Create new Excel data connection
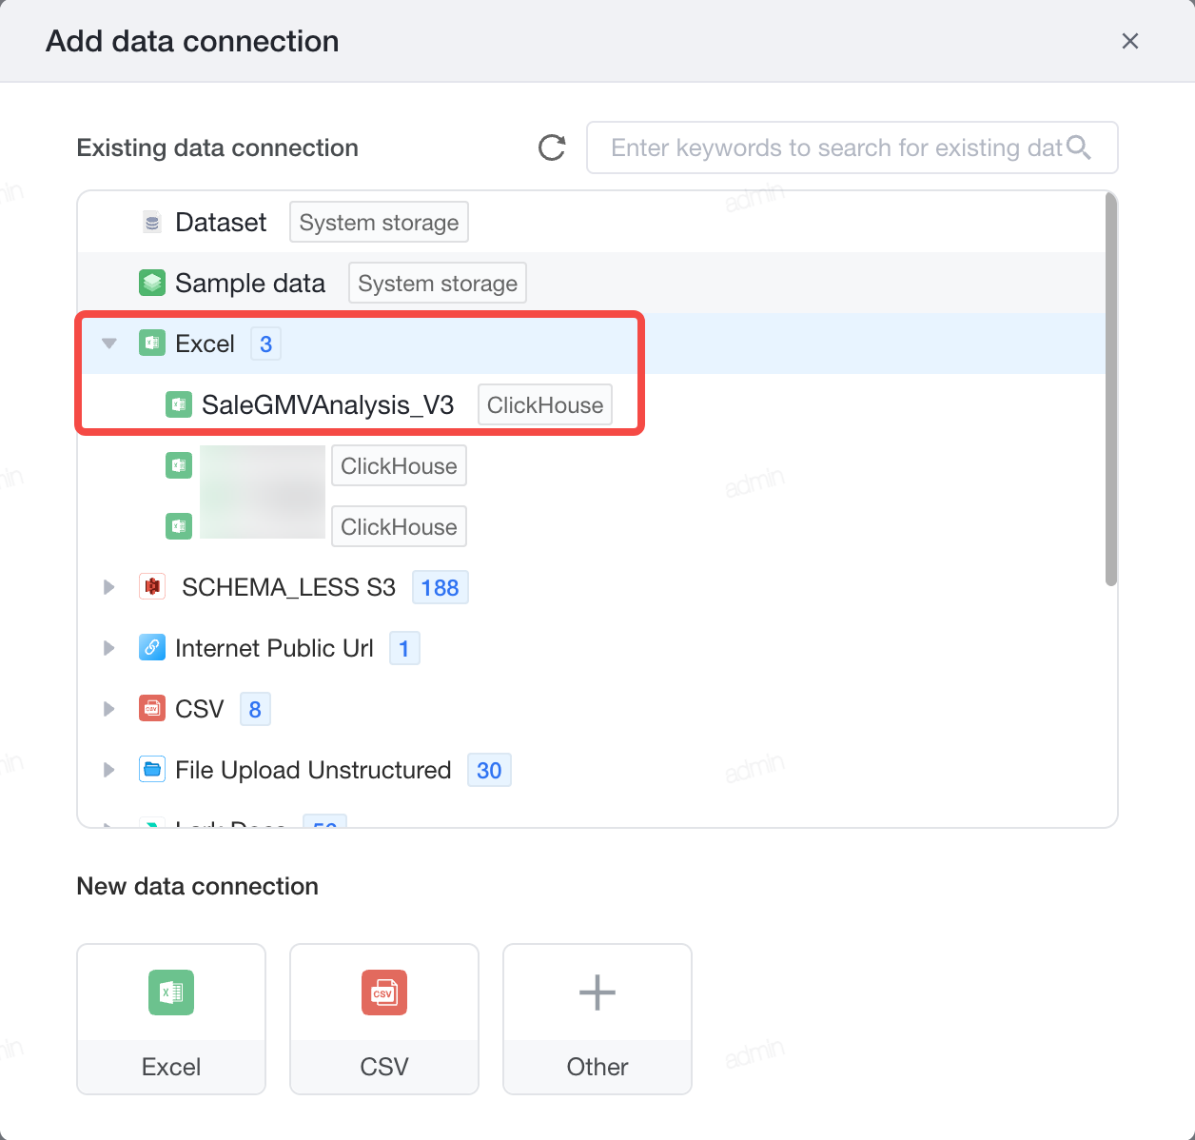1195x1140 pixels. 171,1019
